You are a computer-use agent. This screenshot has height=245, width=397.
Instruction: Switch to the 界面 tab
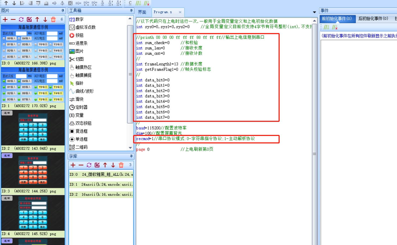pyautogui.click(x=142, y=12)
